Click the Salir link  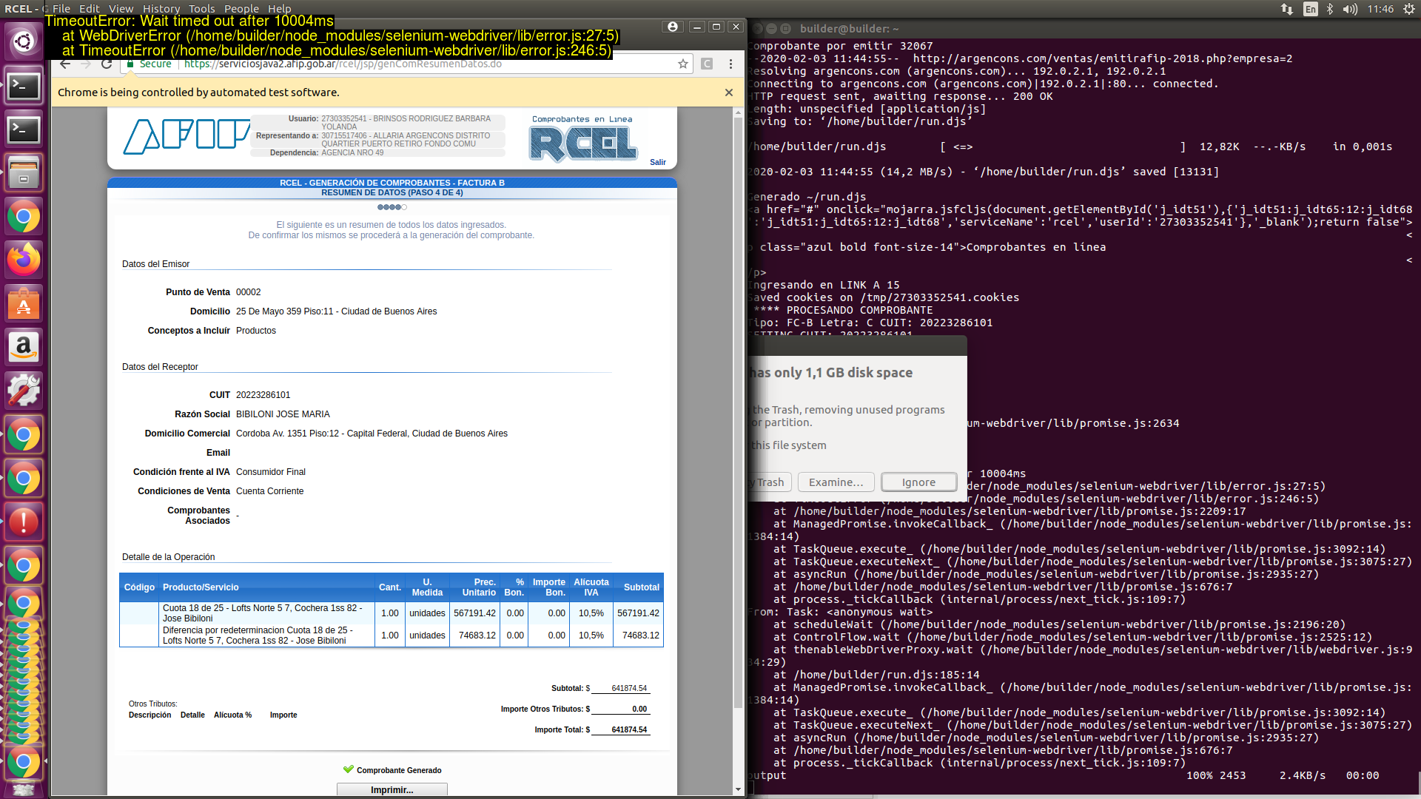[x=658, y=162]
